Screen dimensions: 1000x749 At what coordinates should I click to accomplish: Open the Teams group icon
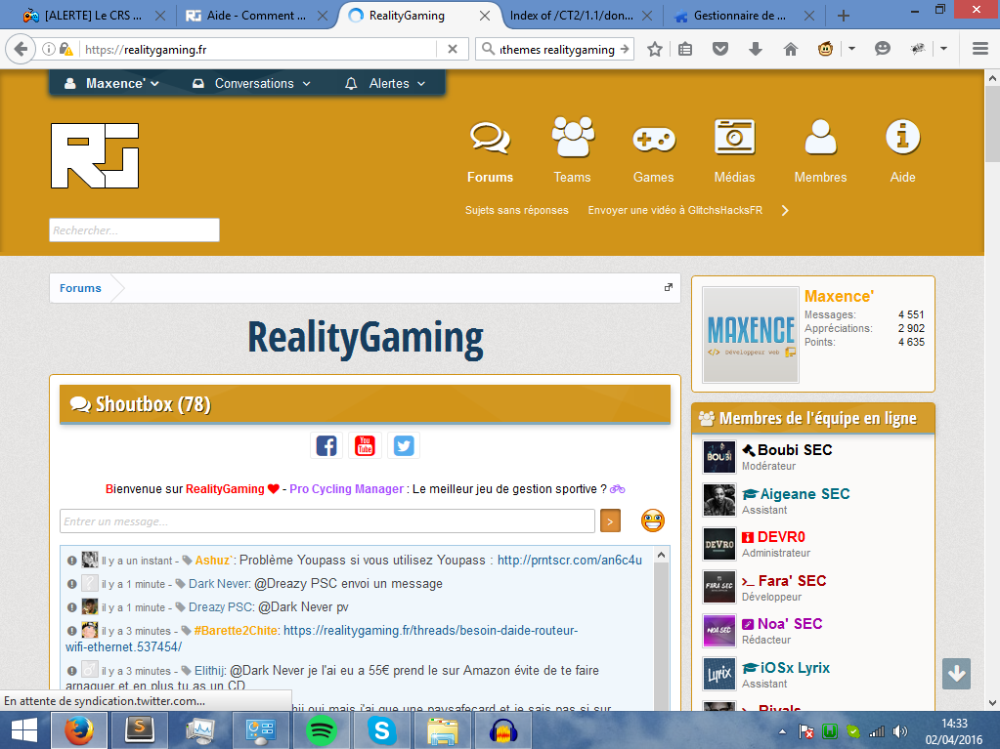[573, 137]
